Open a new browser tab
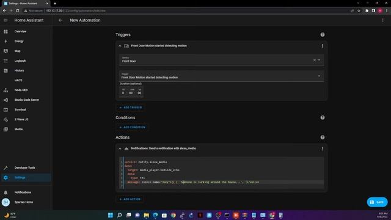 click(x=55, y=4)
